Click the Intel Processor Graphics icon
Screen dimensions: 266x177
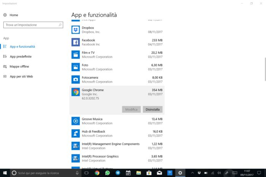(76, 158)
